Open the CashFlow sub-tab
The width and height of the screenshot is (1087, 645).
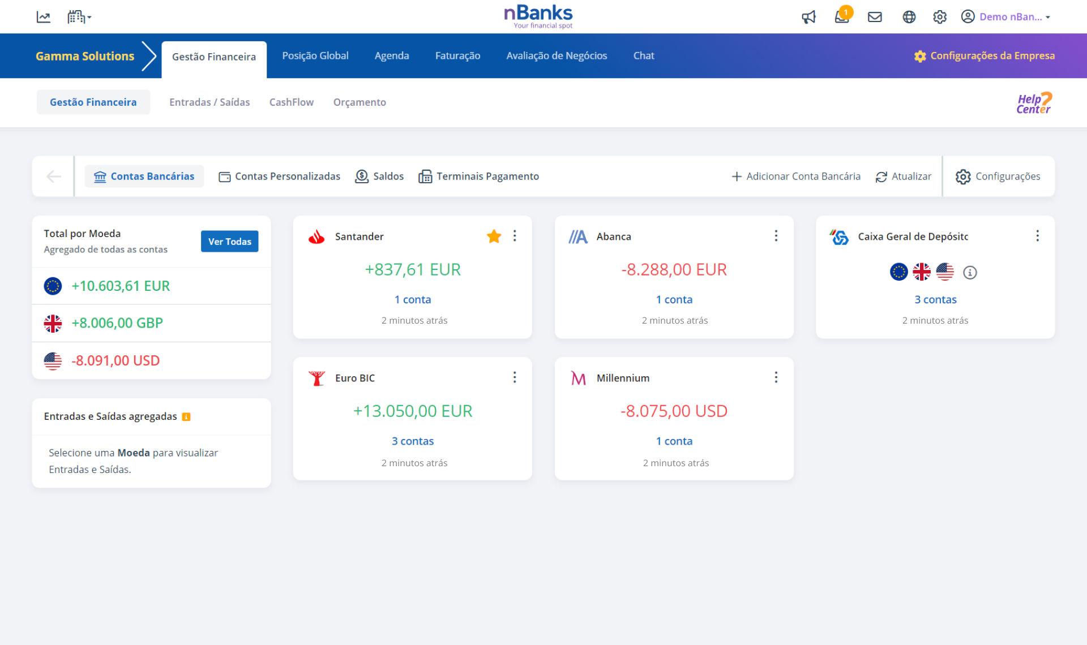pos(291,102)
